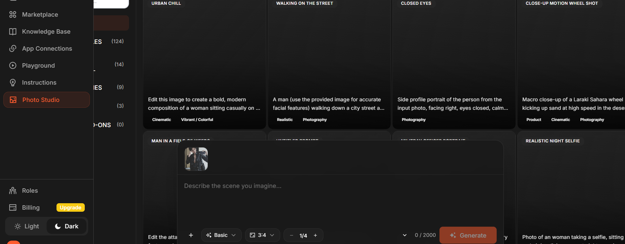Click the prompt text field 'Describe the scene'

[x=340, y=201]
